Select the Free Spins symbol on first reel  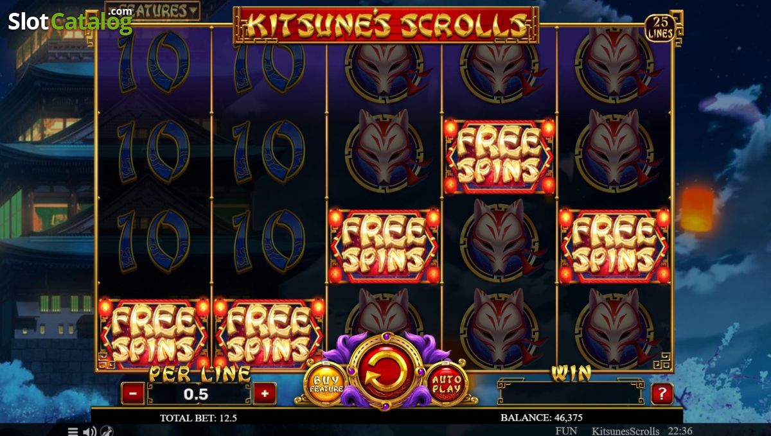click(x=153, y=334)
